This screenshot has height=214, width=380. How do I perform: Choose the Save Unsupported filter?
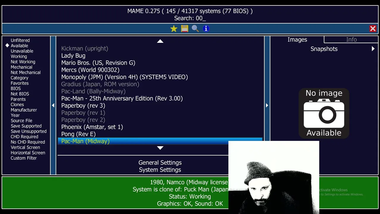[28, 131]
